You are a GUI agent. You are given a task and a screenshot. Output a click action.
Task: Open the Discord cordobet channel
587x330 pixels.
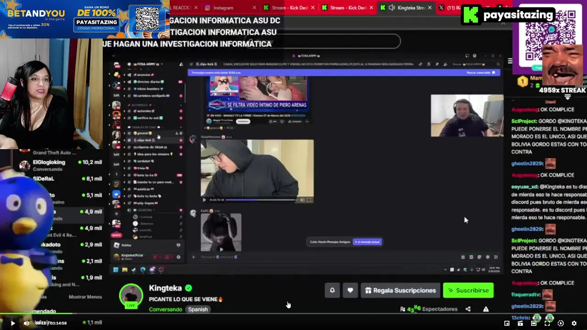tap(144, 161)
